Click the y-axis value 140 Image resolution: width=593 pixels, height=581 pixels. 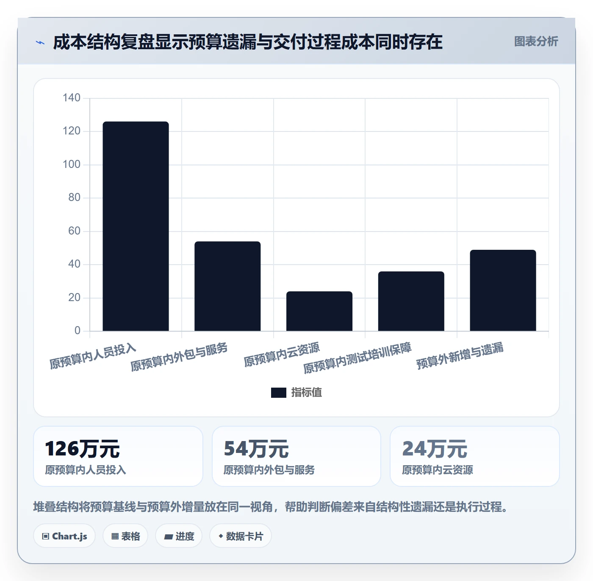(72, 98)
